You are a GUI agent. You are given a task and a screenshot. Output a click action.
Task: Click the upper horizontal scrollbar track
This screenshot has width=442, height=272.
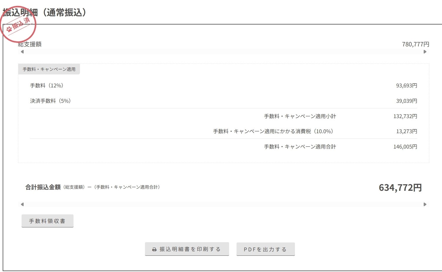pos(224,52)
